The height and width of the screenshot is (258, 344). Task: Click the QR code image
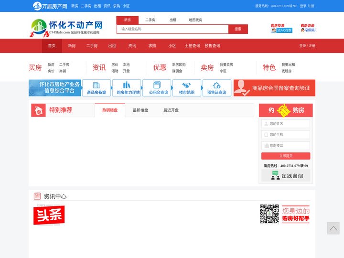click(x=269, y=214)
